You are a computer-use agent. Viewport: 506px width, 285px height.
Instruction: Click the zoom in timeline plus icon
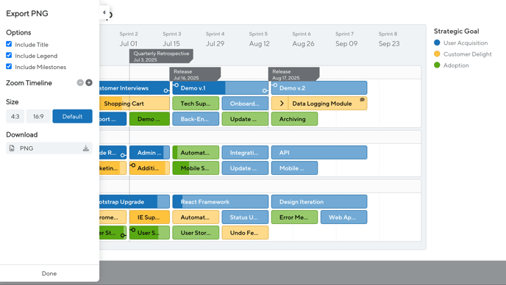[89, 83]
